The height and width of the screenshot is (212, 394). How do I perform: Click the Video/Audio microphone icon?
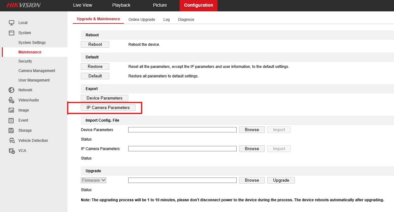pos(11,100)
